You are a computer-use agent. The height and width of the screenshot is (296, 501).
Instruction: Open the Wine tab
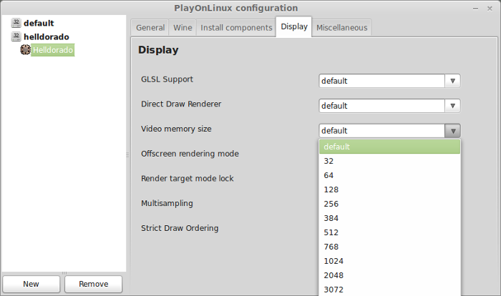point(183,28)
